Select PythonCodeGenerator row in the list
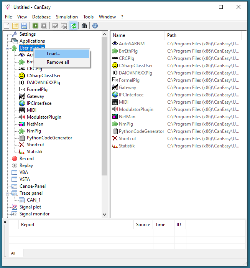The width and height of the screenshot is (250, 268). click(176, 131)
